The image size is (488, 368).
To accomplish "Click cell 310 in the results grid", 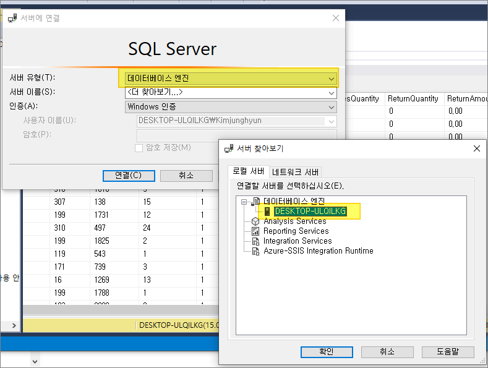I will tap(70, 228).
